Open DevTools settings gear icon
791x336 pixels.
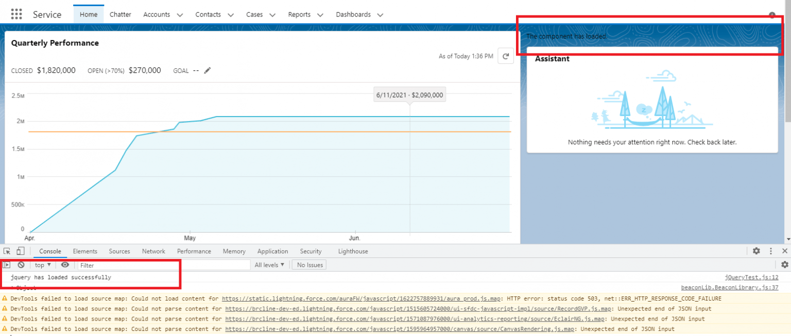pos(756,251)
